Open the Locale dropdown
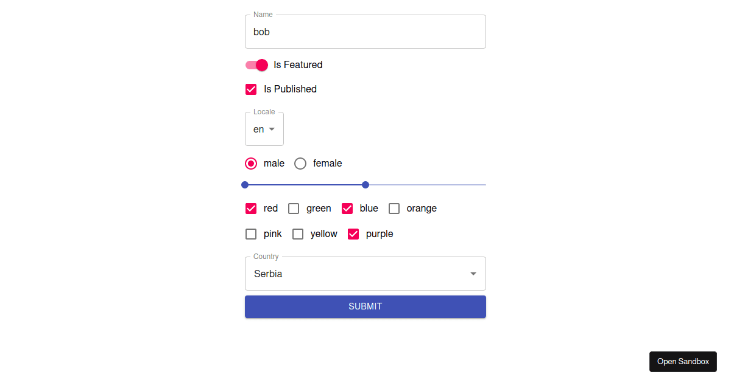This screenshot has width=731, height=383. (264, 129)
